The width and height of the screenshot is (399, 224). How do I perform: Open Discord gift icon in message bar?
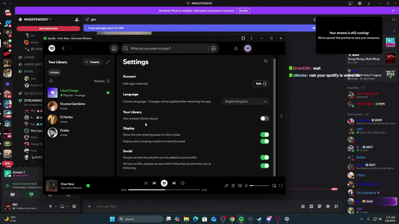pos(303,206)
